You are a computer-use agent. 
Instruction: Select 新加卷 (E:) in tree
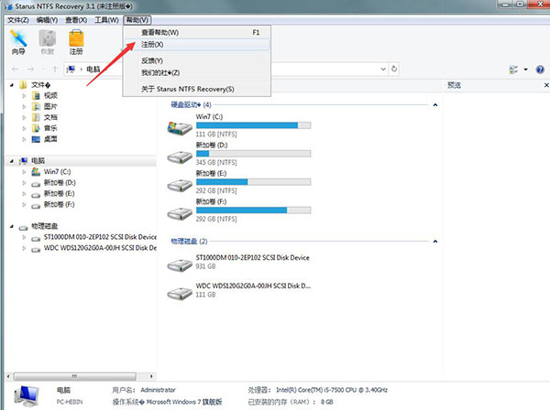[59, 194]
